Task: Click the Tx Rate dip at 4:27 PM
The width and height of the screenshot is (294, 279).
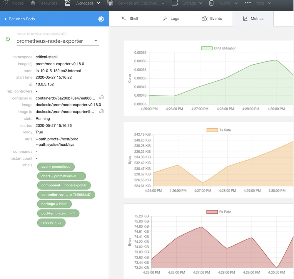Action: coord(203,182)
